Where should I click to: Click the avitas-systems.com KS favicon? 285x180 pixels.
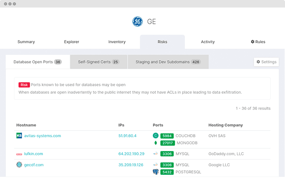pos(19,135)
